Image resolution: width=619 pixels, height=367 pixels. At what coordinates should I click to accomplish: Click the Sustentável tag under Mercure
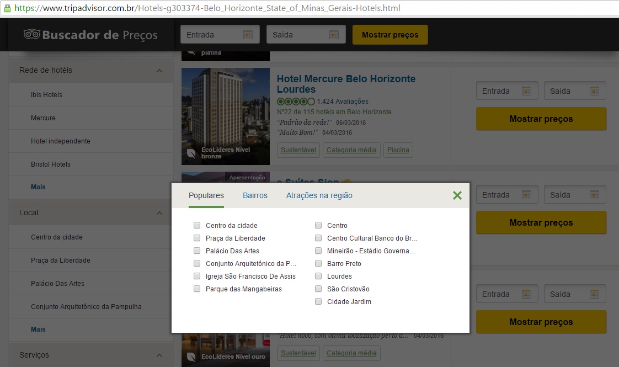click(x=298, y=150)
